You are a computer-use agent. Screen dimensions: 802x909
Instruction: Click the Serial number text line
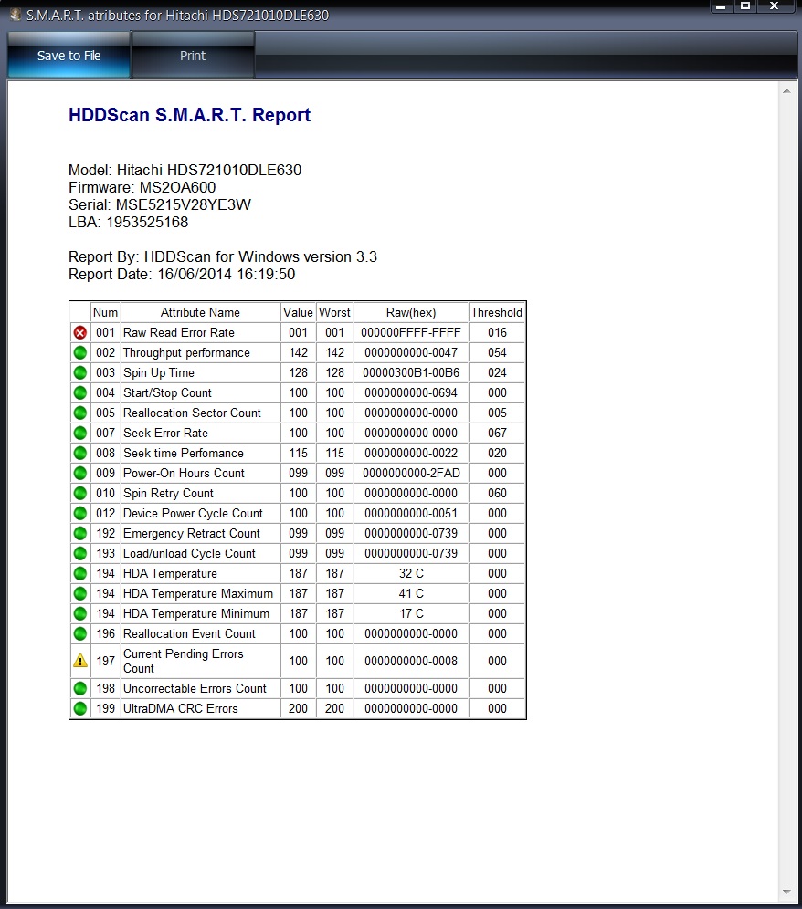(160, 204)
